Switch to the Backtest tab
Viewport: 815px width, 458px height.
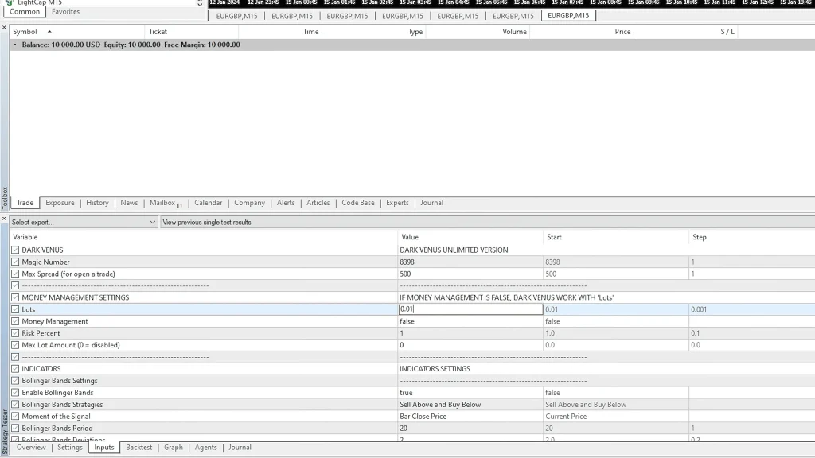click(x=138, y=448)
